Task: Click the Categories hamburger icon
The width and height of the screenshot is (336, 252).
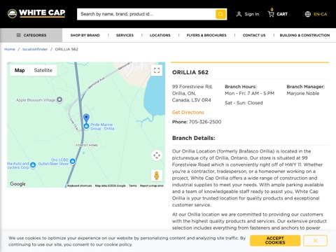Action: 19,35
